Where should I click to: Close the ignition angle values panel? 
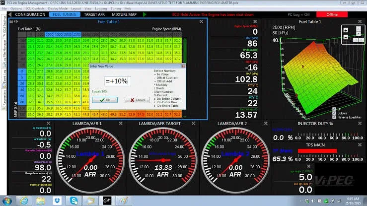coord(309,166)
